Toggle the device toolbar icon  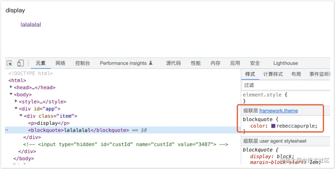coord(20,63)
